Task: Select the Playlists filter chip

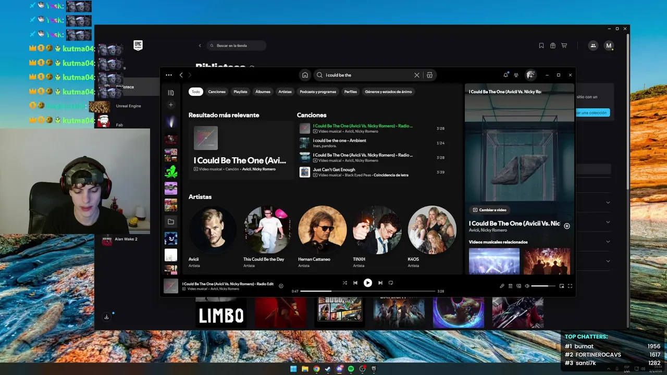Action: pos(240,92)
